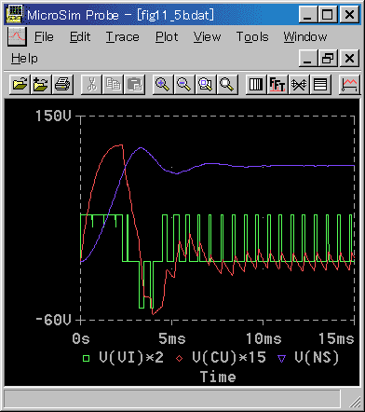Open the View menu
365x412 pixels.
click(207, 37)
